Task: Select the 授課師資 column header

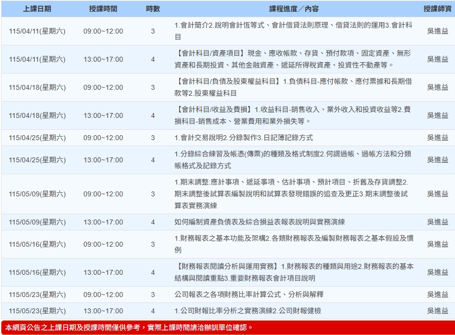Action: click(x=437, y=9)
